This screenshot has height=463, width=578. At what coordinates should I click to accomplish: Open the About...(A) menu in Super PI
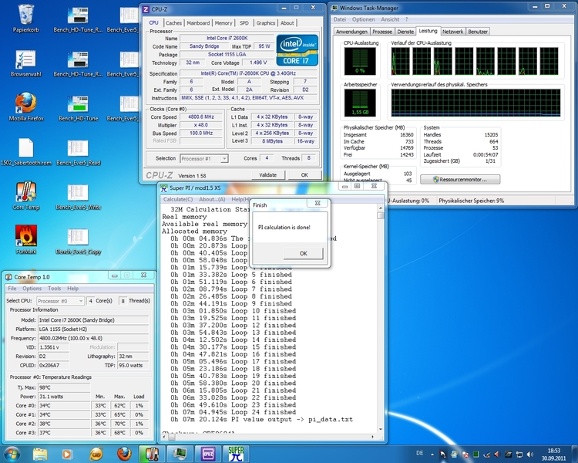click(x=212, y=199)
